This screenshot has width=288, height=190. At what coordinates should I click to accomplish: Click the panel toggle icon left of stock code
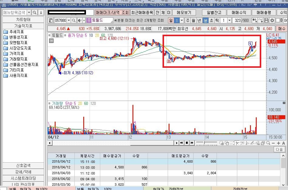pos(51,20)
